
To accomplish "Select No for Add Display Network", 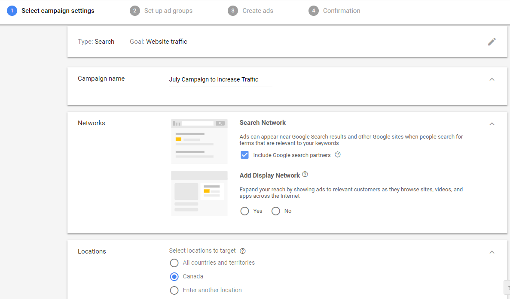I will point(276,211).
